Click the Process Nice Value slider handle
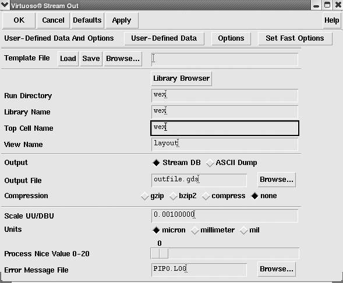 click(160, 253)
